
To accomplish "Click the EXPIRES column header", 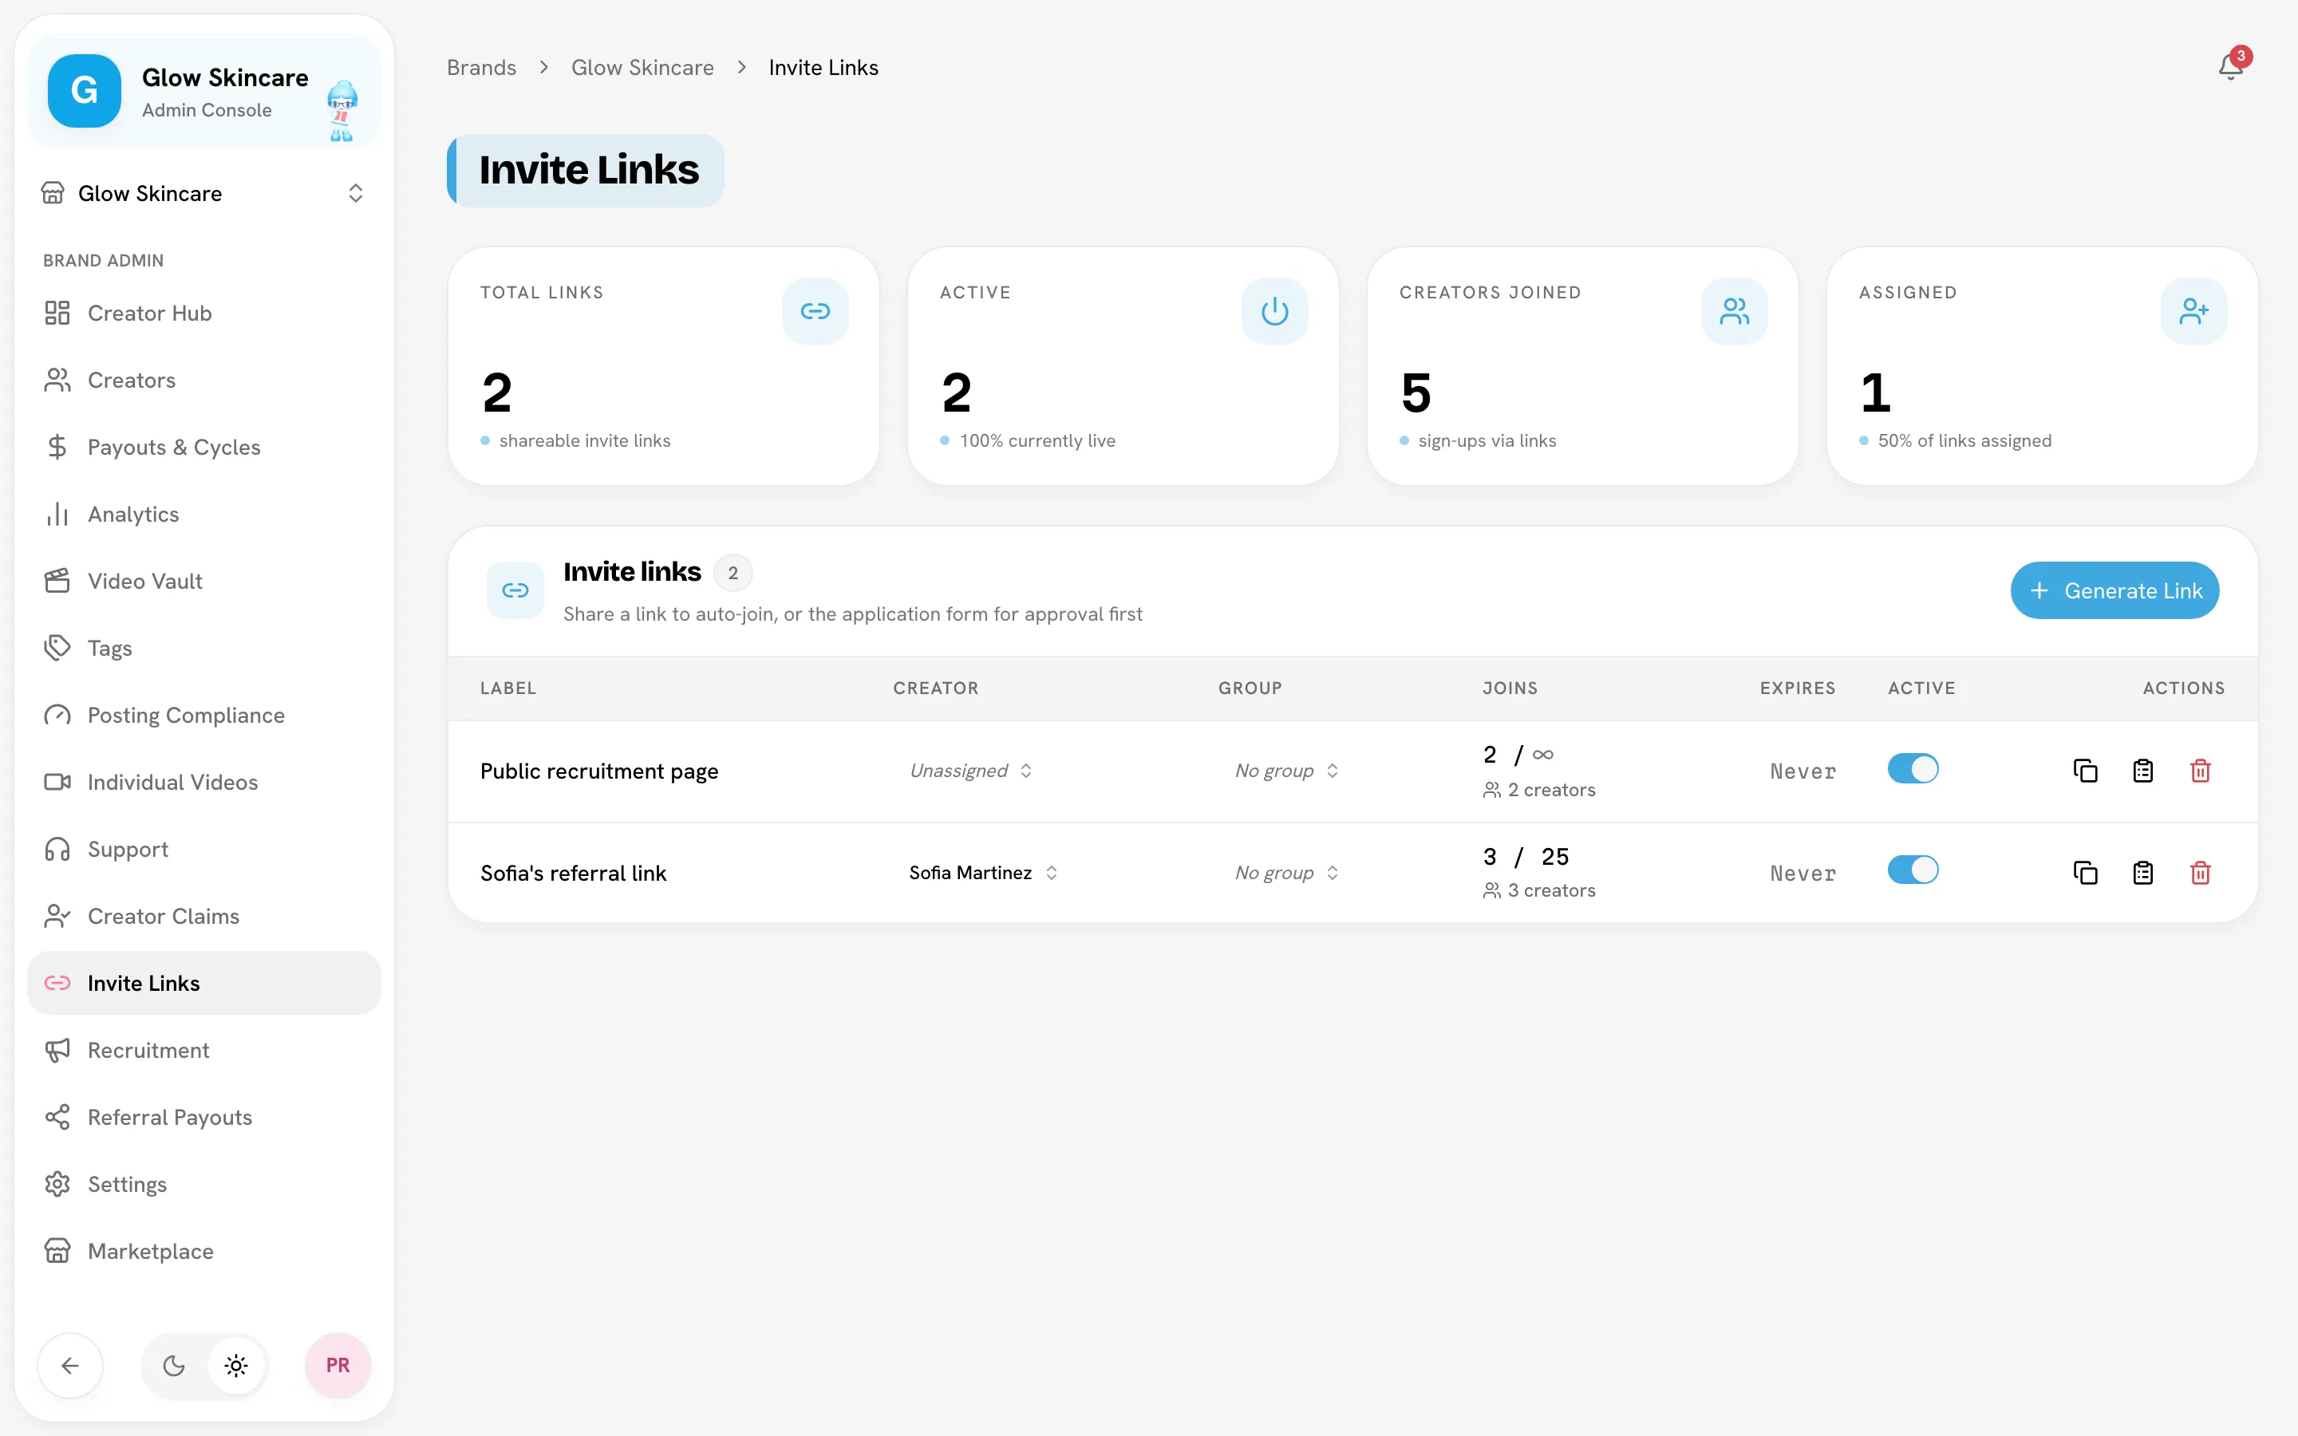I will 1798,688.
